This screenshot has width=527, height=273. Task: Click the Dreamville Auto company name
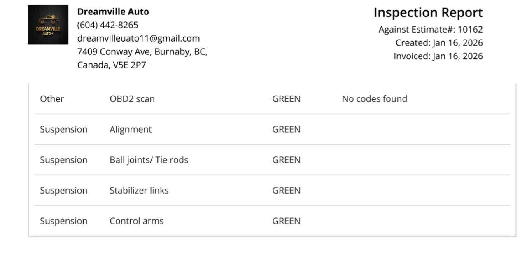click(x=113, y=12)
